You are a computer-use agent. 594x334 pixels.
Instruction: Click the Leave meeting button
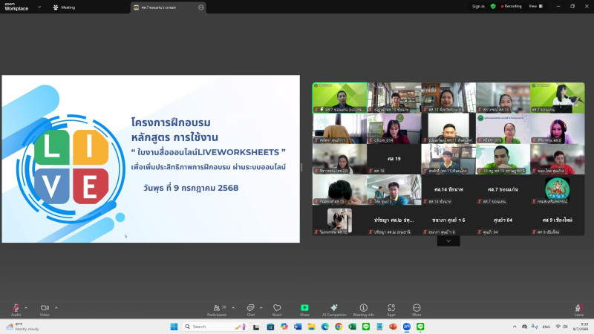[579, 310]
